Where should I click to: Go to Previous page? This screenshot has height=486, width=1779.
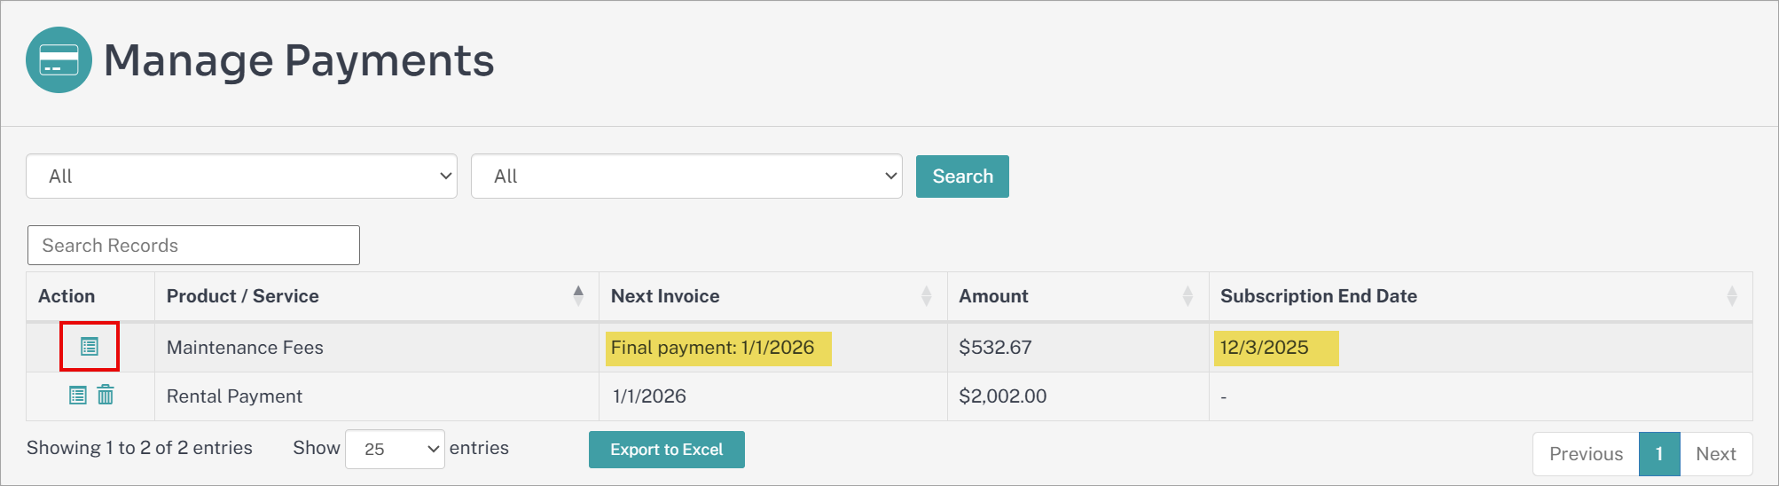pyautogui.click(x=1586, y=454)
